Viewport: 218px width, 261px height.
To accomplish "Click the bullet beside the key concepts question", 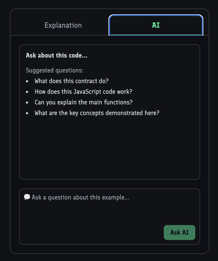I will (x=27, y=113).
